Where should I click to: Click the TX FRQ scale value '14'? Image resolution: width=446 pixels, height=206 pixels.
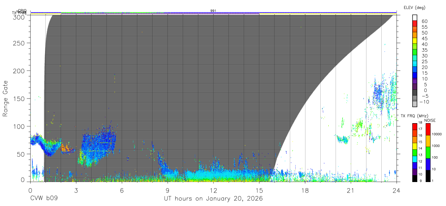pyautogui.click(x=420, y=149)
